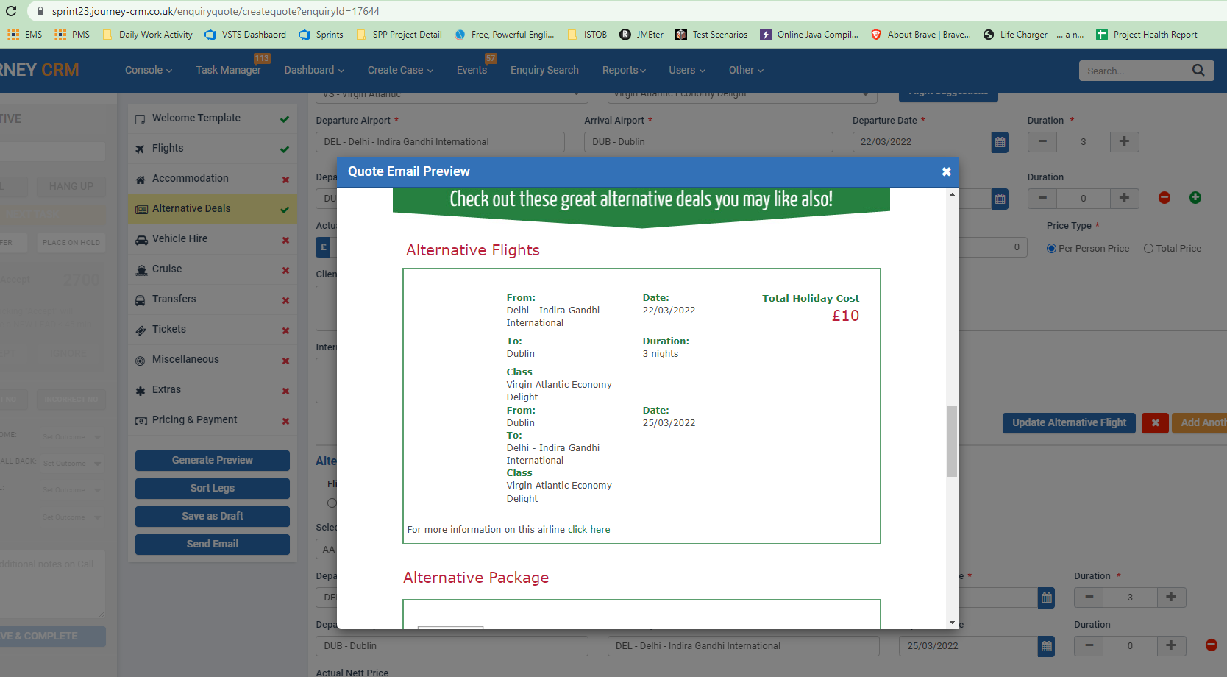Select the Flights section in the sidebar
The height and width of the screenshot is (677, 1227).
point(213,149)
